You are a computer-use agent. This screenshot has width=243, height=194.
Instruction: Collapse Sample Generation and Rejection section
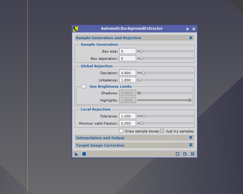click(x=191, y=38)
